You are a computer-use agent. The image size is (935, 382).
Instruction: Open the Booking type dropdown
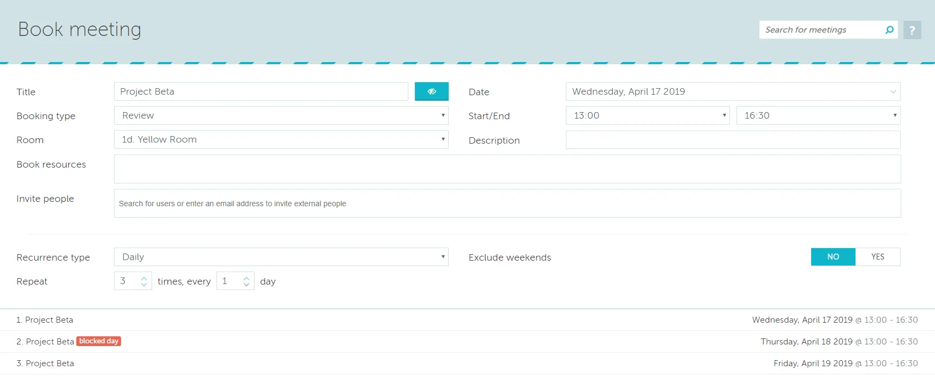click(x=281, y=115)
